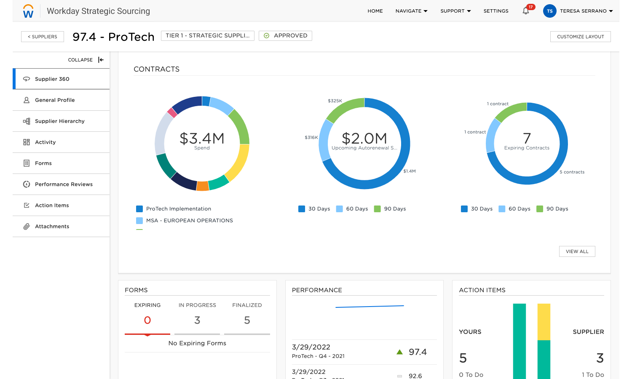Image resolution: width=632 pixels, height=379 pixels.
Task: Click Collapse sidebar label
Action: click(80, 60)
